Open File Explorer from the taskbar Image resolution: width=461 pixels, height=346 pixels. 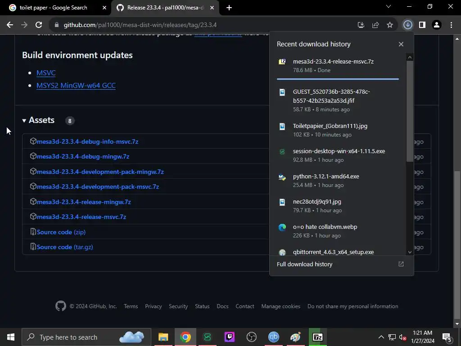163,337
